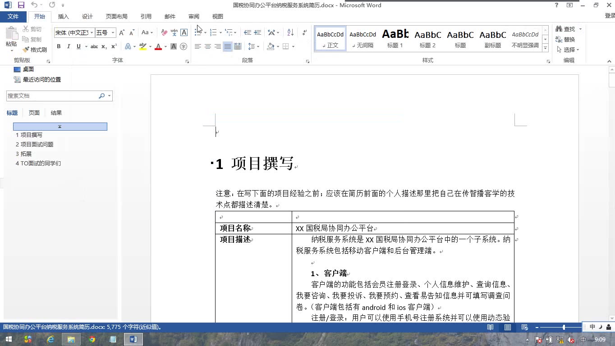Jump to heading '2 项目面试问题'
The width and height of the screenshot is (615, 346).
click(x=35, y=145)
